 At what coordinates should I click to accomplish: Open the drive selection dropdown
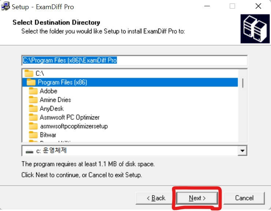(x=242, y=151)
